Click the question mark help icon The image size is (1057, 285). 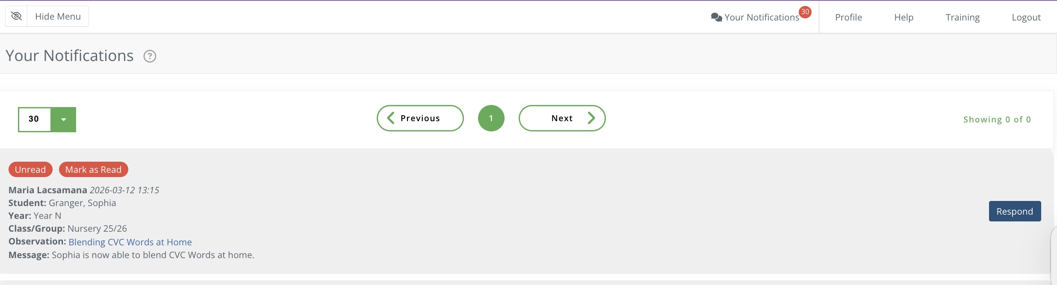pyautogui.click(x=150, y=56)
